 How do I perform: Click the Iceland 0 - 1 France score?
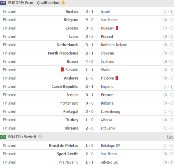[89, 95]
